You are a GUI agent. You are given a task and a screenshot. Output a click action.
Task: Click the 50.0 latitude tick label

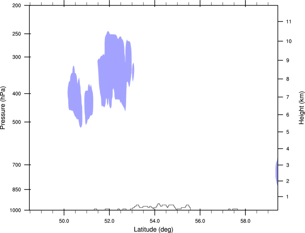64,221
